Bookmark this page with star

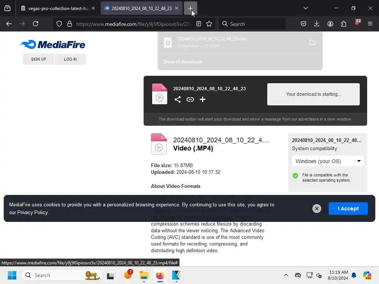[x=209, y=24]
